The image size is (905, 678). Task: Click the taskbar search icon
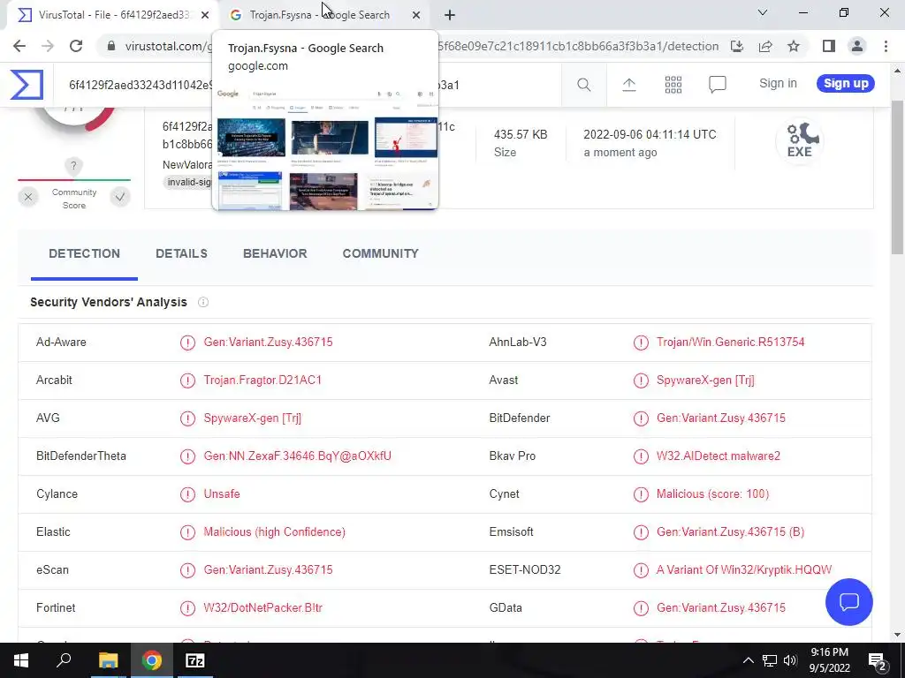pyautogui.click(x=64, y=660)
